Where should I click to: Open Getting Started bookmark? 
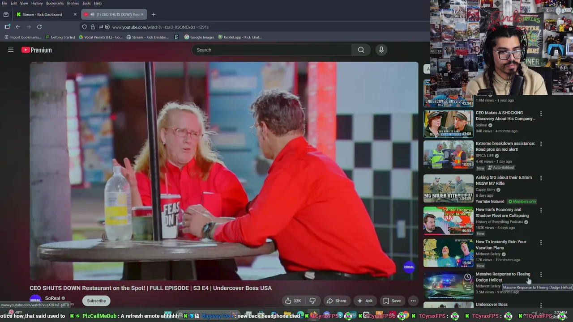(x=60, y=37)
